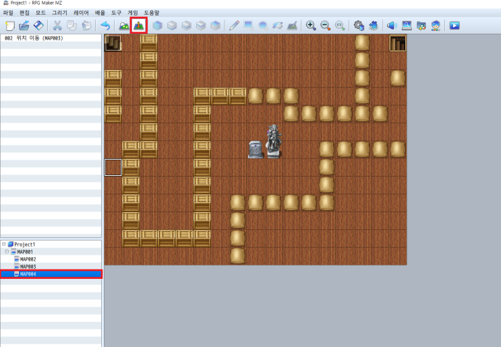Select Project1 in the map tree
This screenshot has width=501, height=347.
[x=24, y=245]
